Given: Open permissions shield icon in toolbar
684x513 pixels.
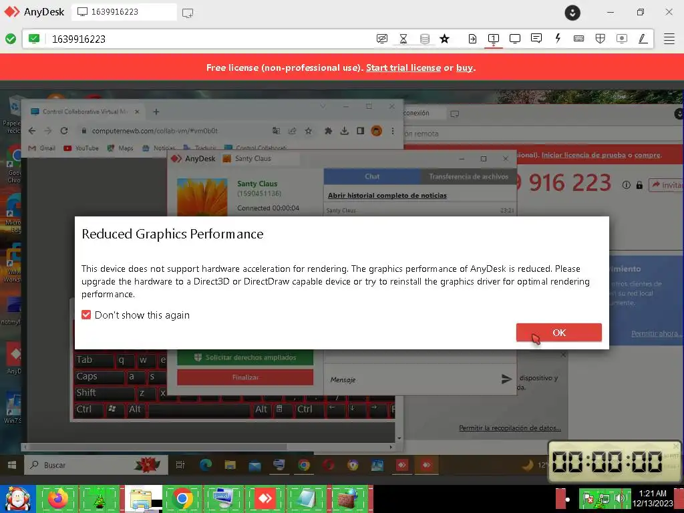Looking at the screenshot, I should click(601, 39).
